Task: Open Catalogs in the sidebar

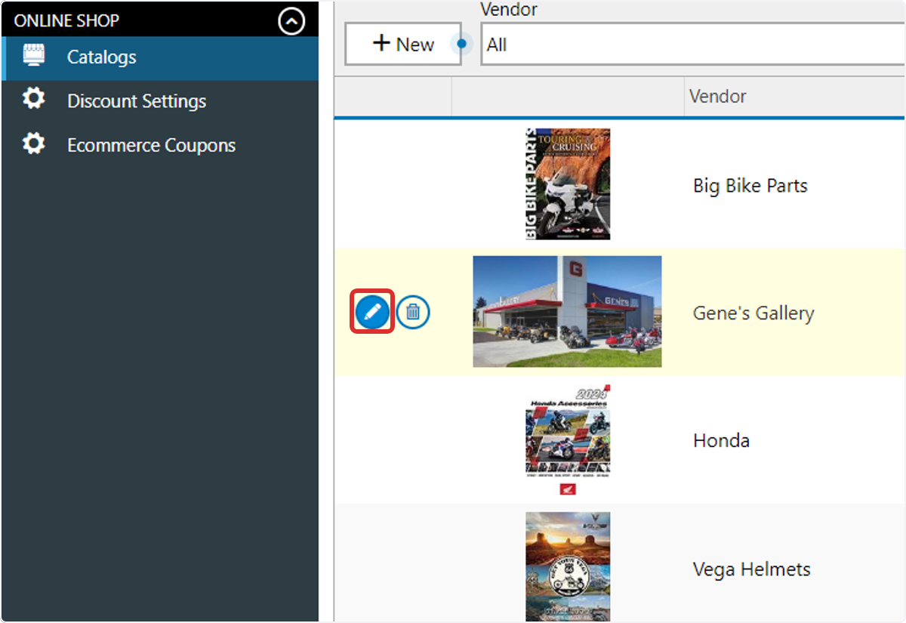Action: pos(159,57)
